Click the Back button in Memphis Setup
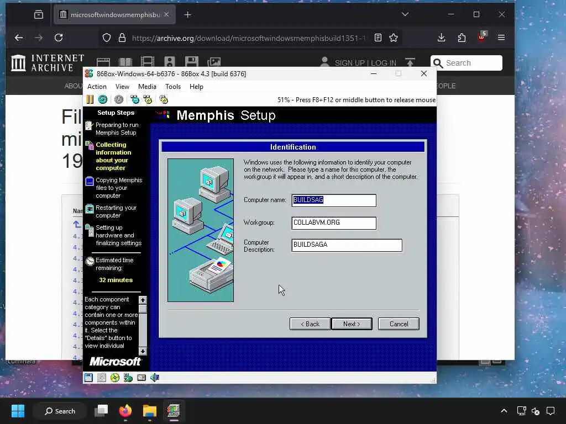The image size is (566, 424). tap(310, 324)
